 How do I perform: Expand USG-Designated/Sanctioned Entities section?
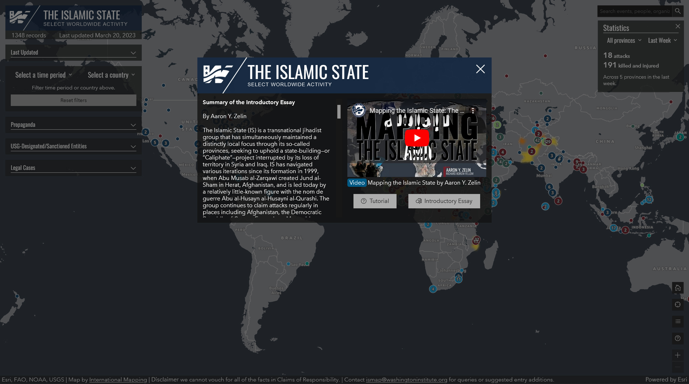tap(74, 146)
